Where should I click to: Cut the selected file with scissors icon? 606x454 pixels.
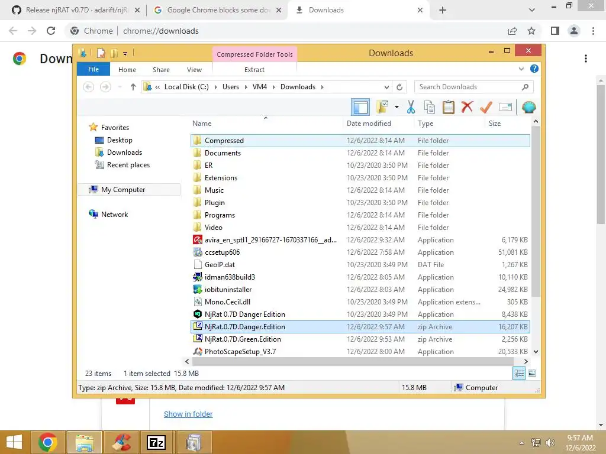click(x=411, y=107)
